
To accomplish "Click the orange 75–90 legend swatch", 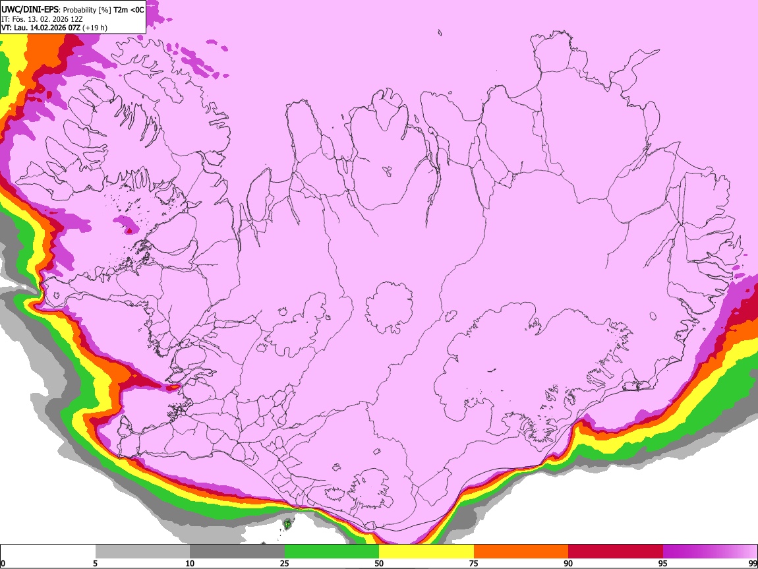I will (521, 552).
